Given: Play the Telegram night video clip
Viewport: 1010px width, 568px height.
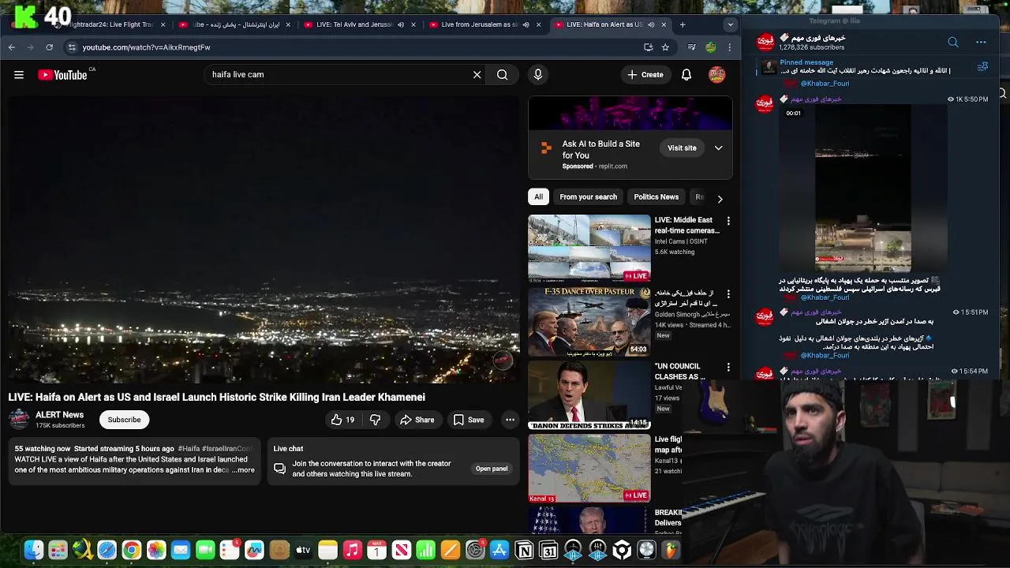Looking at the screenshot, I should coord(862,189).
